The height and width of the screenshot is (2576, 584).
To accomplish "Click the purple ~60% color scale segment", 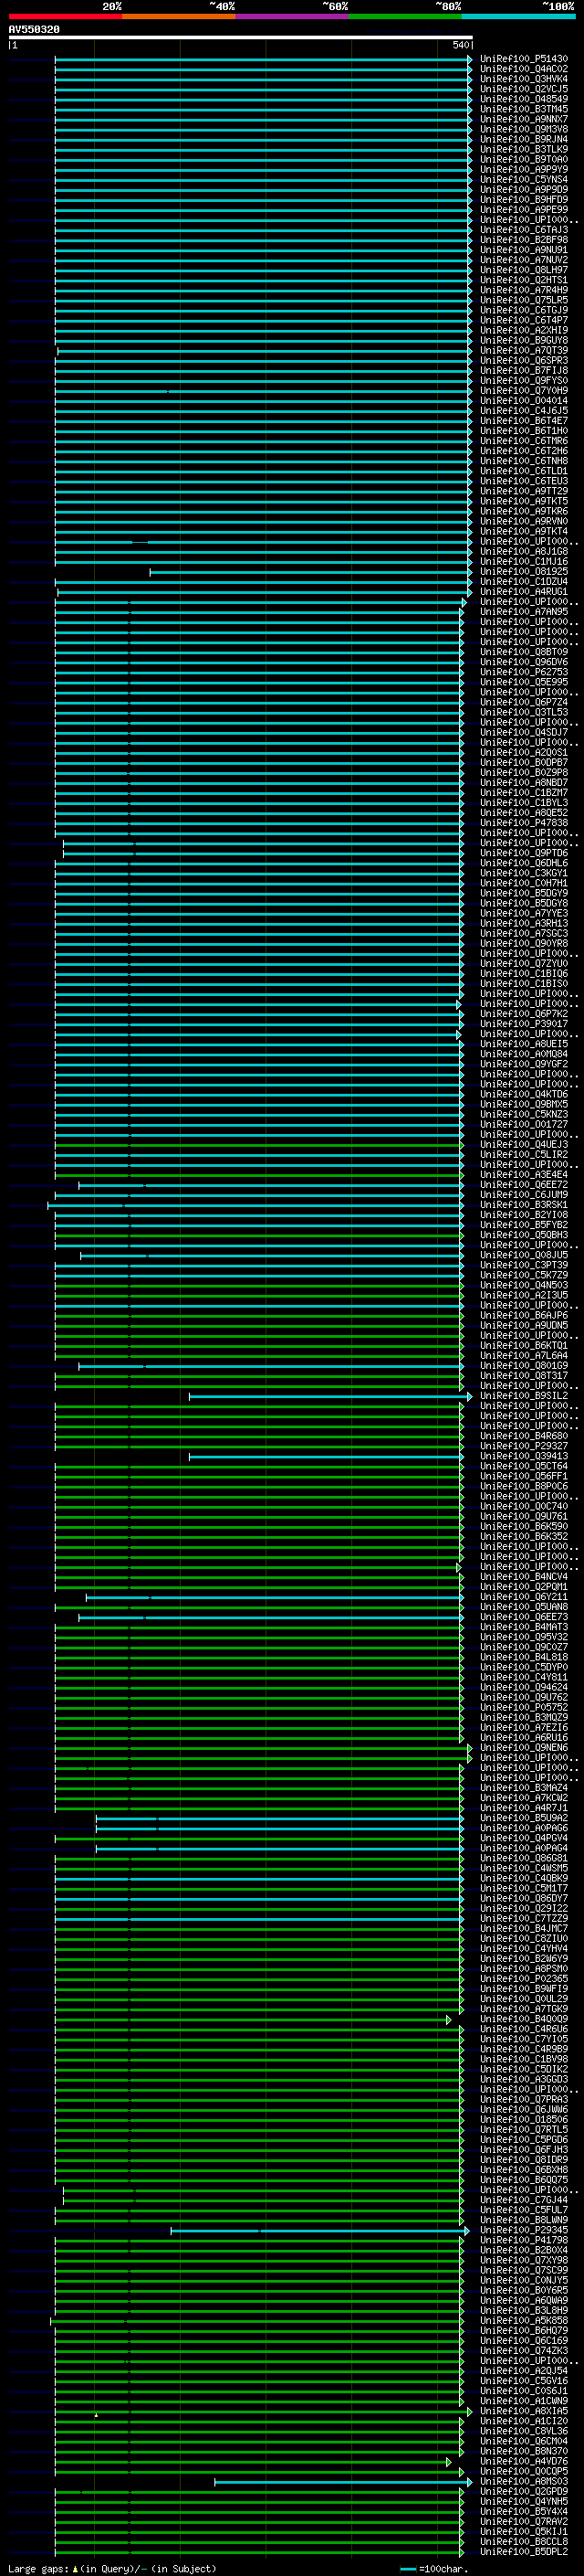I will click(x=293, y=16).
